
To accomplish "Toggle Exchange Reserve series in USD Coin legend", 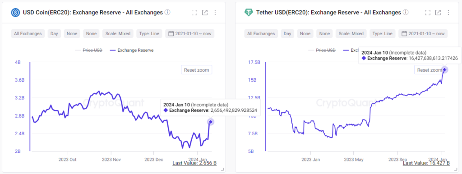I will [x=131, y=50].
